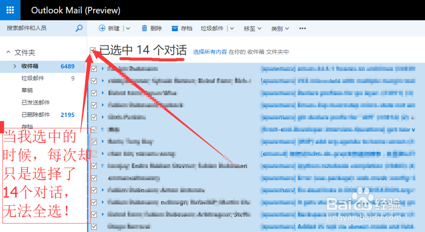Click the 垃圾邮件 junk button
425x232 pixels.
[x=212, y=28]
